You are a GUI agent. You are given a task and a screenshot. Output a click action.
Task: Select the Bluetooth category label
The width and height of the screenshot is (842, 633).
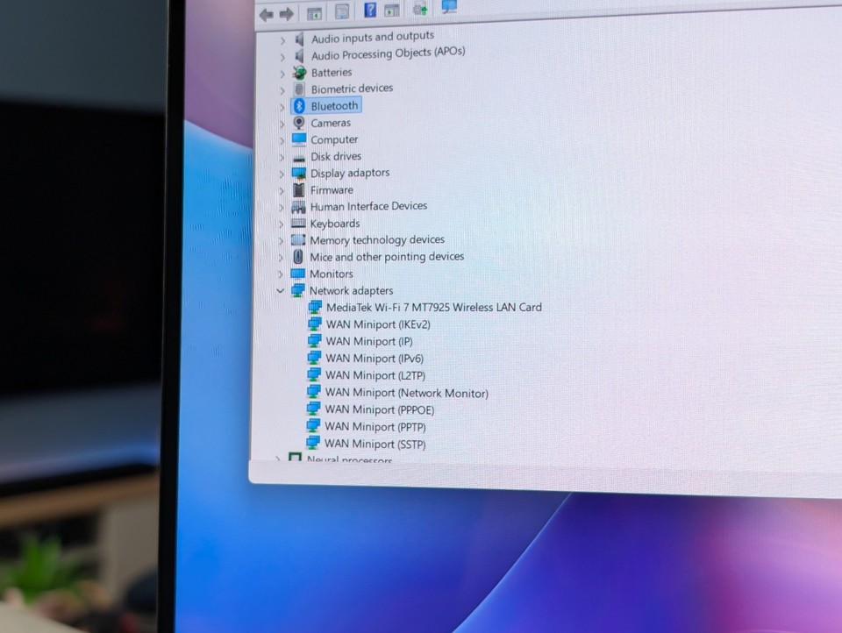pyautogui.click(x=334, y=106)
